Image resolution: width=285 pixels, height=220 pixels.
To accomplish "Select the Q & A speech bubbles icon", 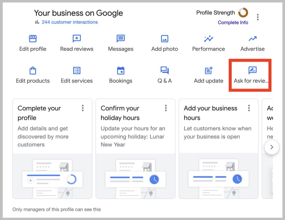I will coord(165,70).
